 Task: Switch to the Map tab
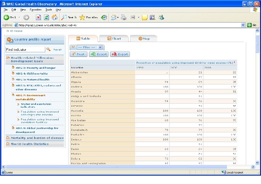click(x=144, y=39)
